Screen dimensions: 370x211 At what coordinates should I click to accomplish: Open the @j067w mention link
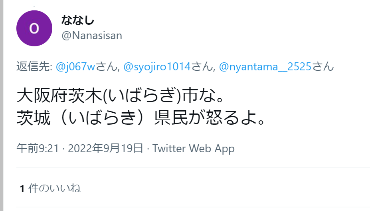click(x=75, y=67)
